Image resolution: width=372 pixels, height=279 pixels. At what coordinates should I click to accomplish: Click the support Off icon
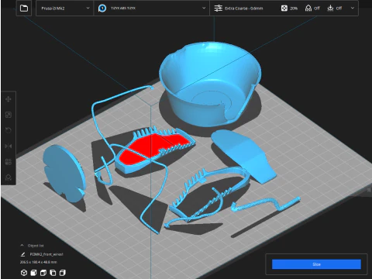(x=308, y=9)
